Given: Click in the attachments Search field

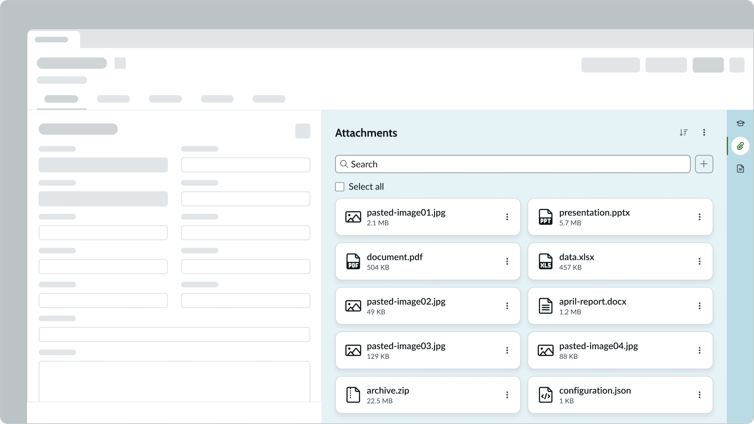Looking at the screenshot, I should [x=513, y=164].
